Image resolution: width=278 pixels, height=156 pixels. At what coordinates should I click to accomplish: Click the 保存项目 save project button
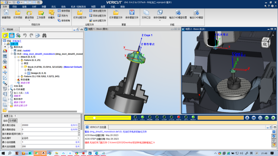coord(64,11)
